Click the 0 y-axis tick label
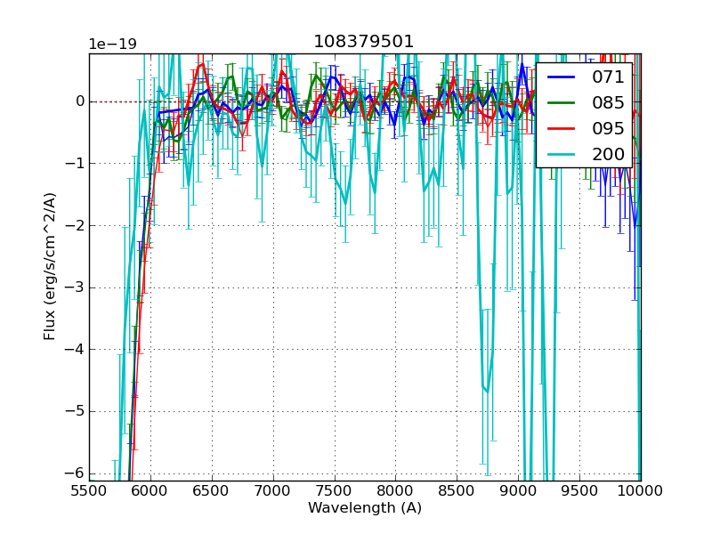 [x=79, y=101]
